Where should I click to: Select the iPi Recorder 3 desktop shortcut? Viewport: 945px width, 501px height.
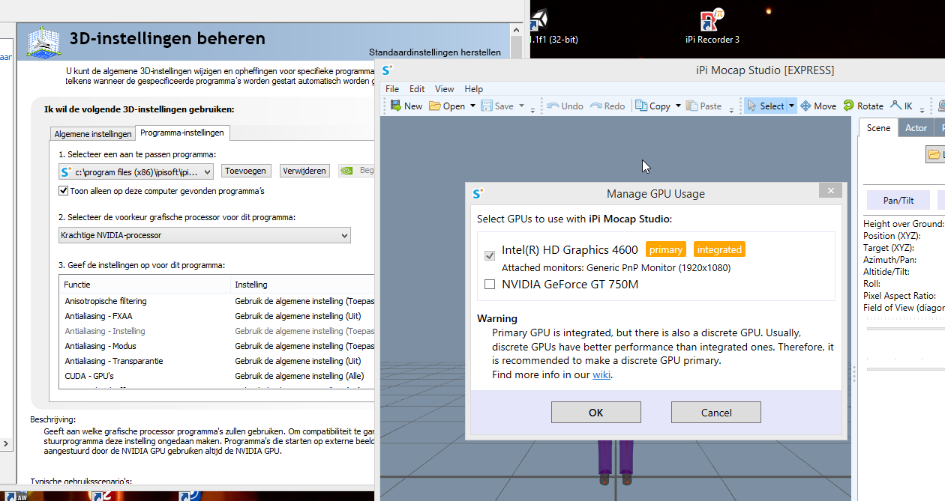click(x=712, y=26)
